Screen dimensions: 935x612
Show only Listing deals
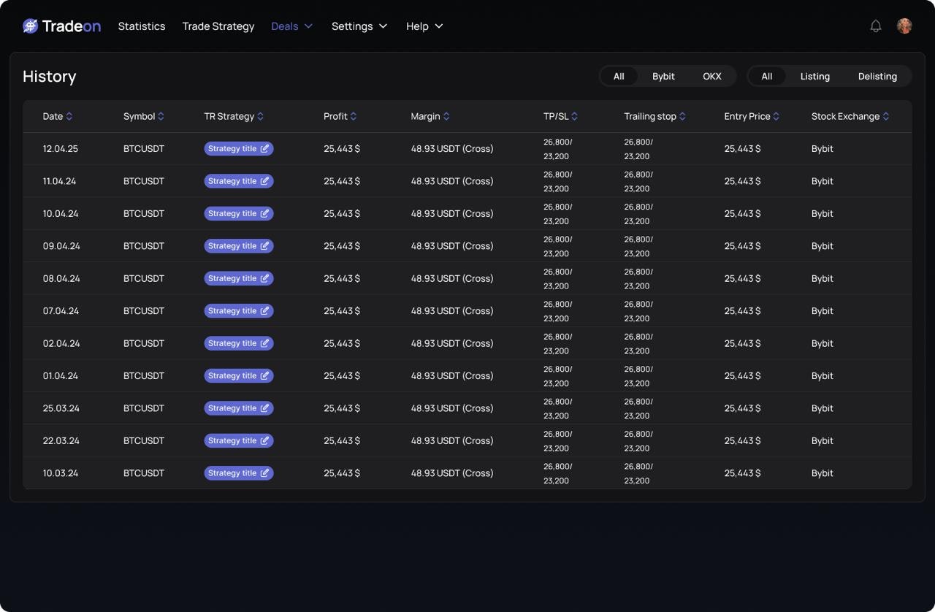[x=814, y=77]
